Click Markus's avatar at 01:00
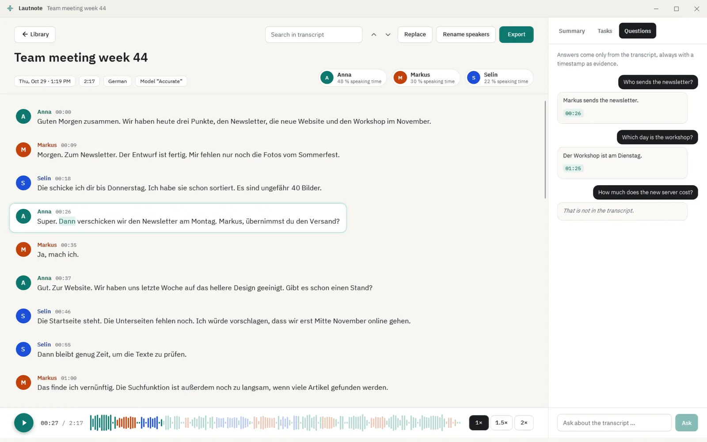Image resolution: width=707 pixels, height=442 pixels. point(23,383)
